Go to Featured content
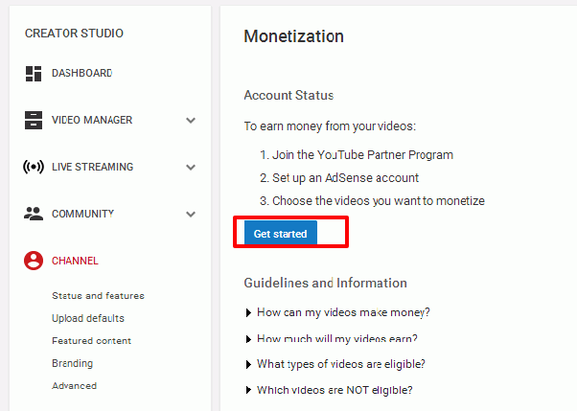 pos(91,341)
